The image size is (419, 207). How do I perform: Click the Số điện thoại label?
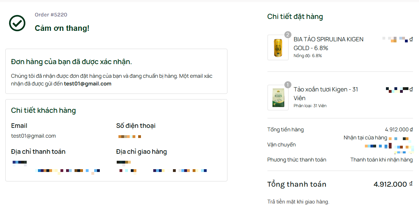click(x=136, y=126)
